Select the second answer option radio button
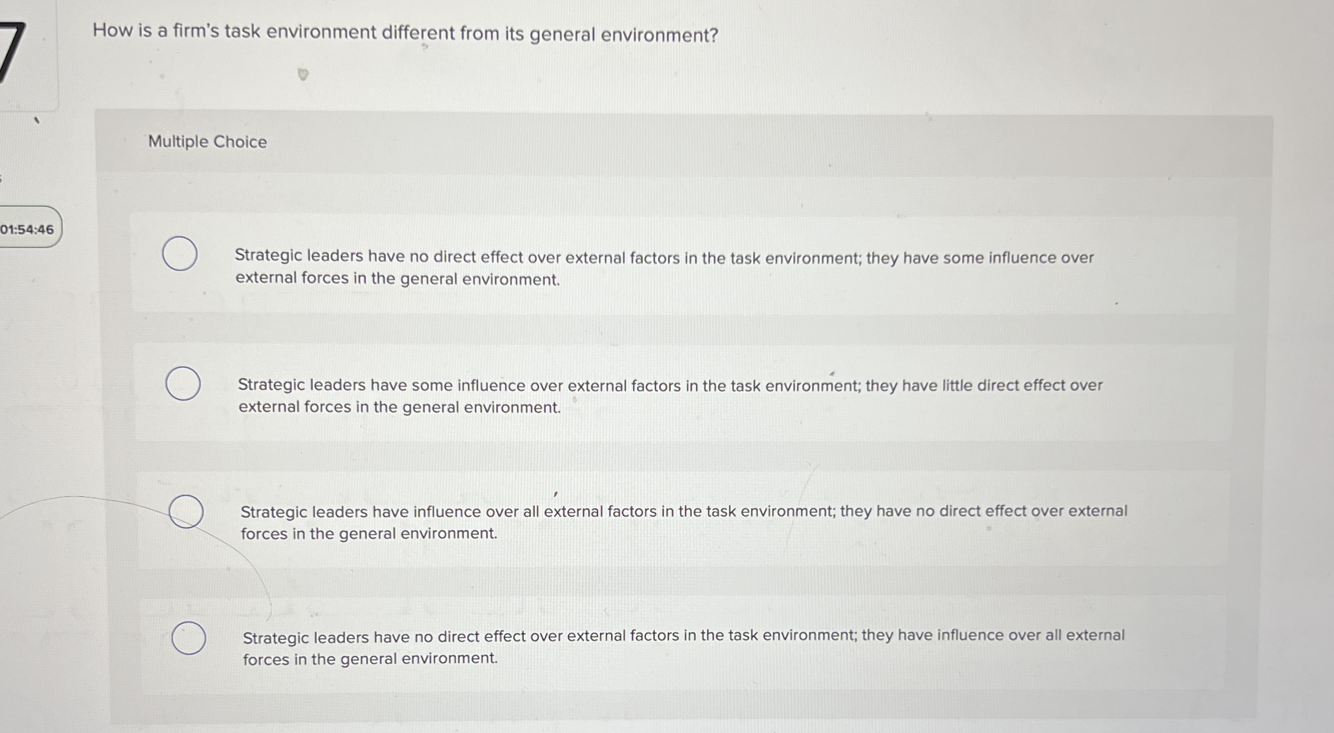 182,382
